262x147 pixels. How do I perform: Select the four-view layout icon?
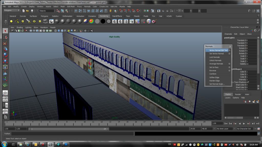(5, 99)
